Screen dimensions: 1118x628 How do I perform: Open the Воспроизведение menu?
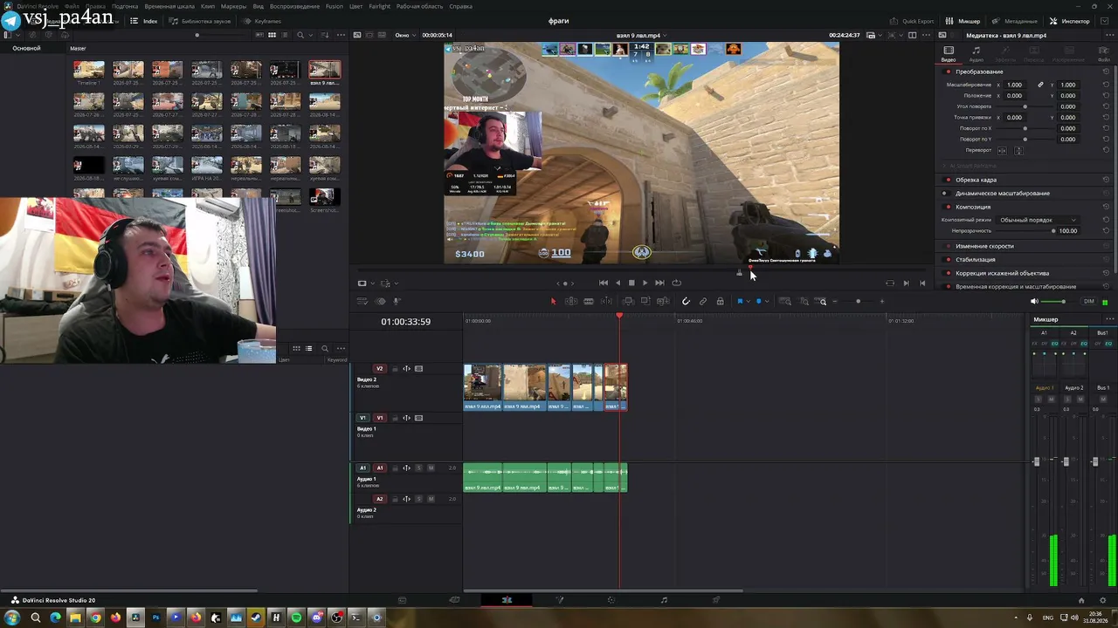[294, 6]
